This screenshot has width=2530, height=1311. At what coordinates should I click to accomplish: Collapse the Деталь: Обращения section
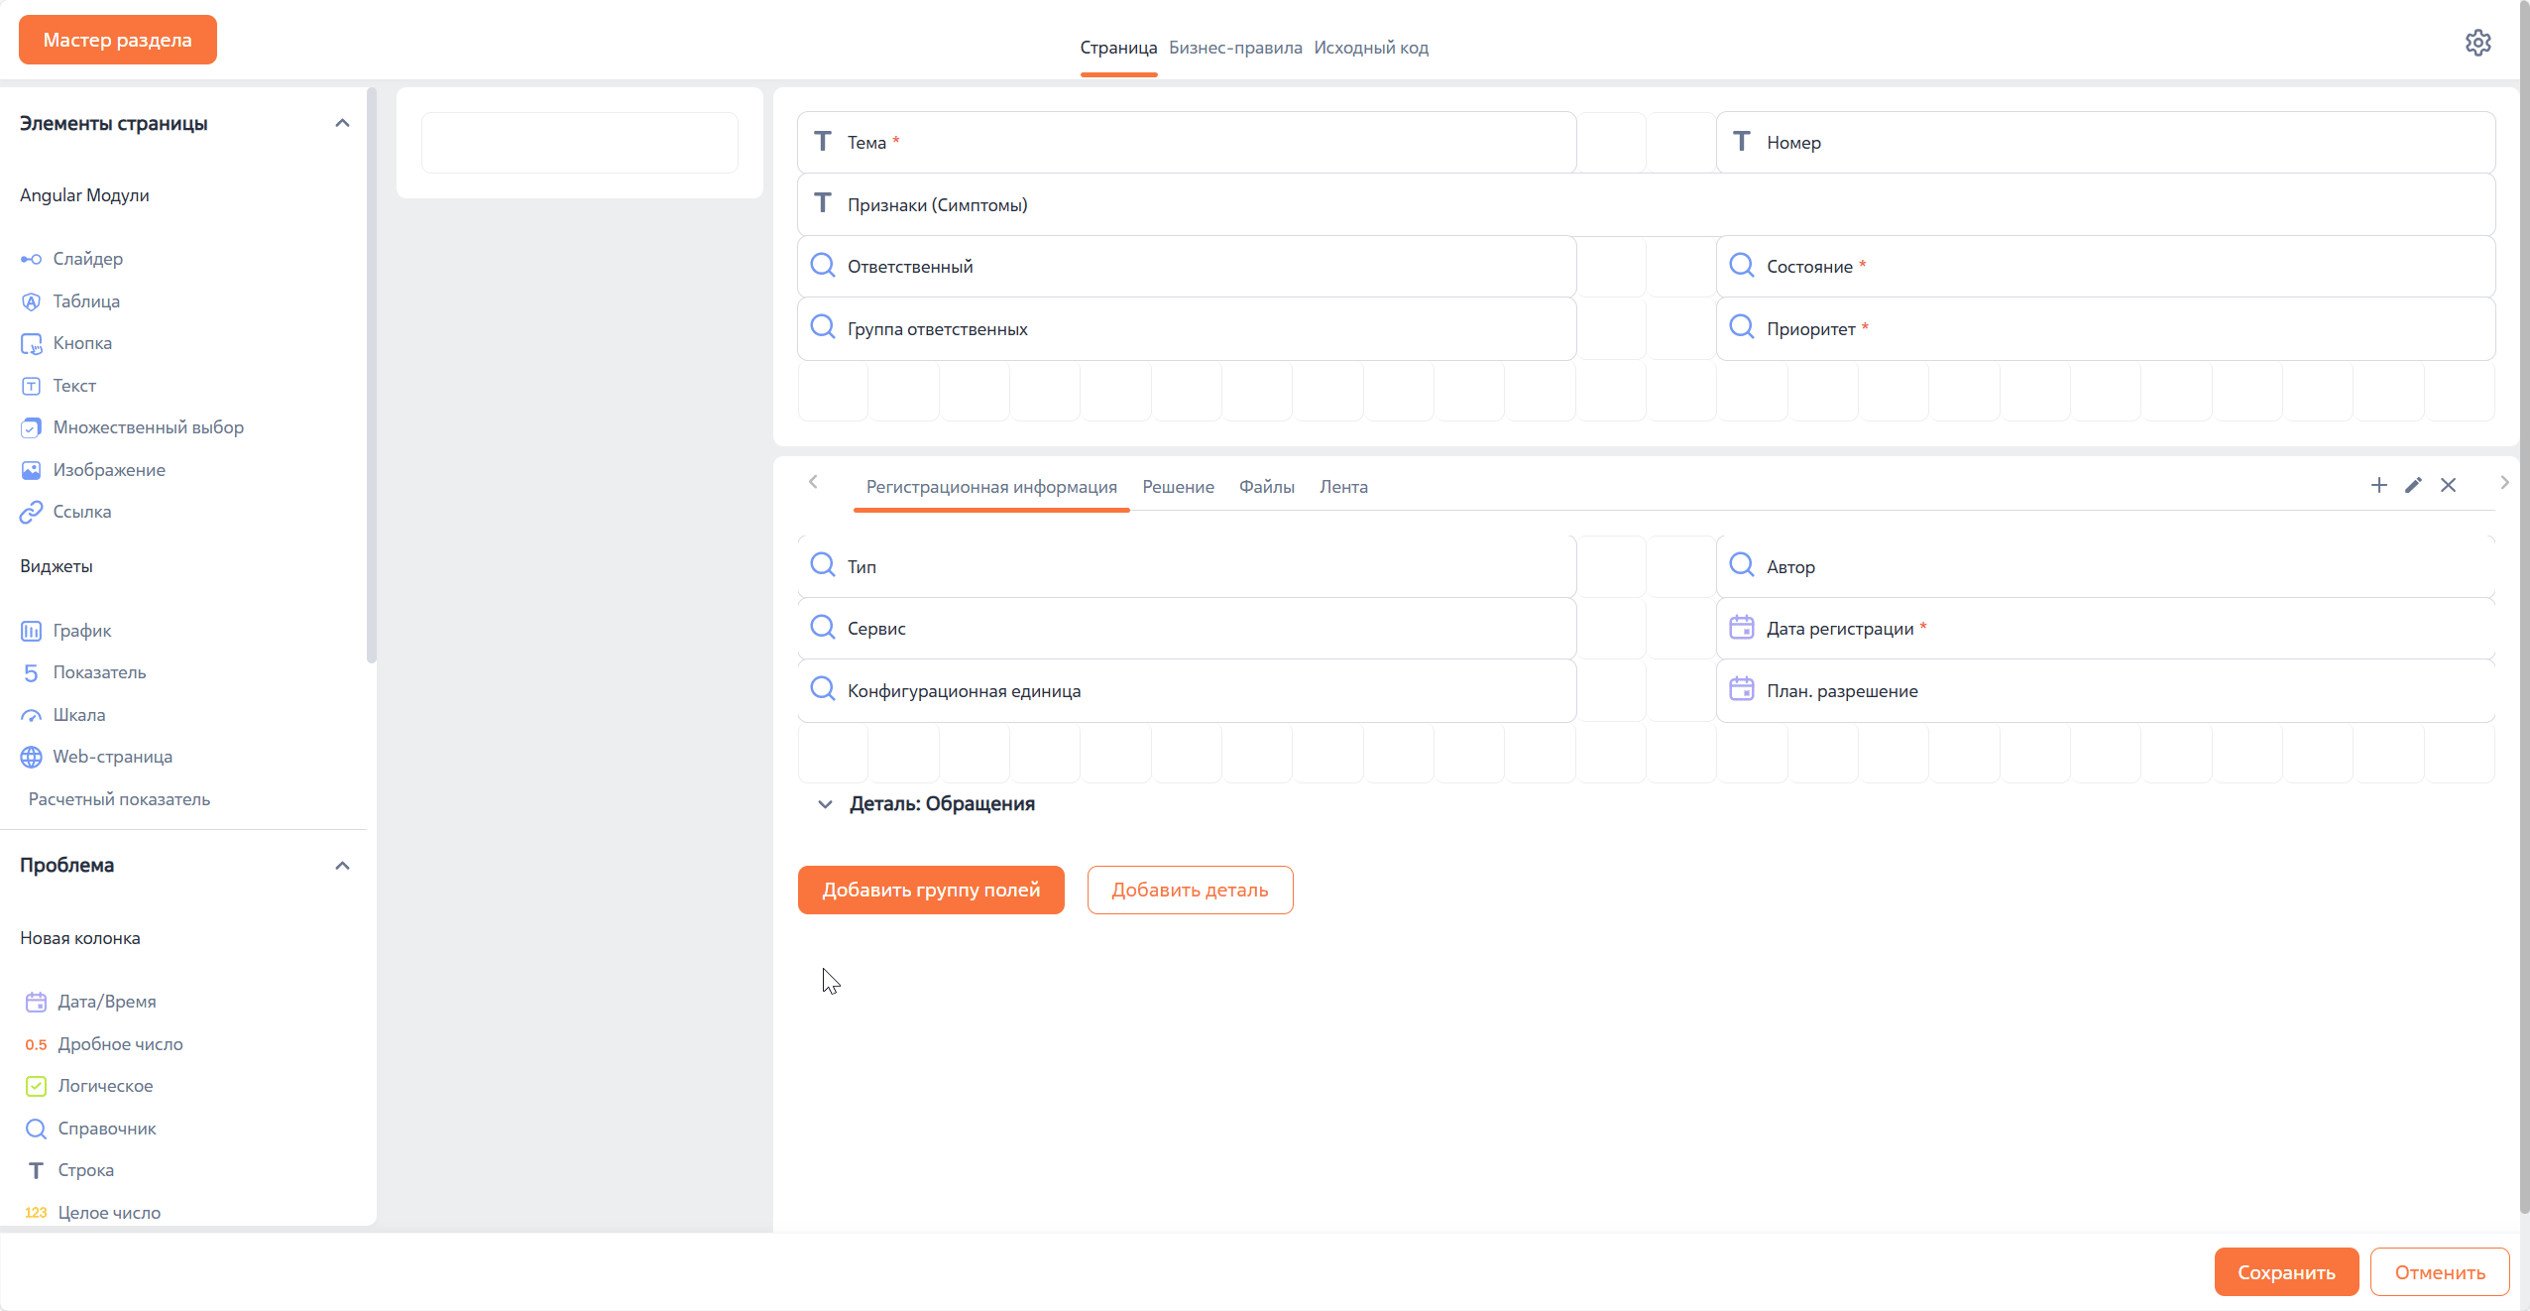[x=824, y=804]
